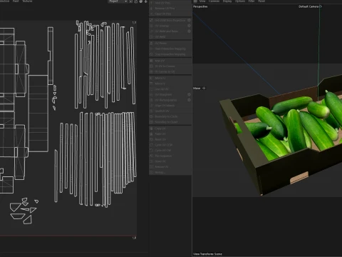Image resolution: width=342 pixels, height=257 pixels.
Task: Click the Default Camera label
Action: [x=309, y=6]
